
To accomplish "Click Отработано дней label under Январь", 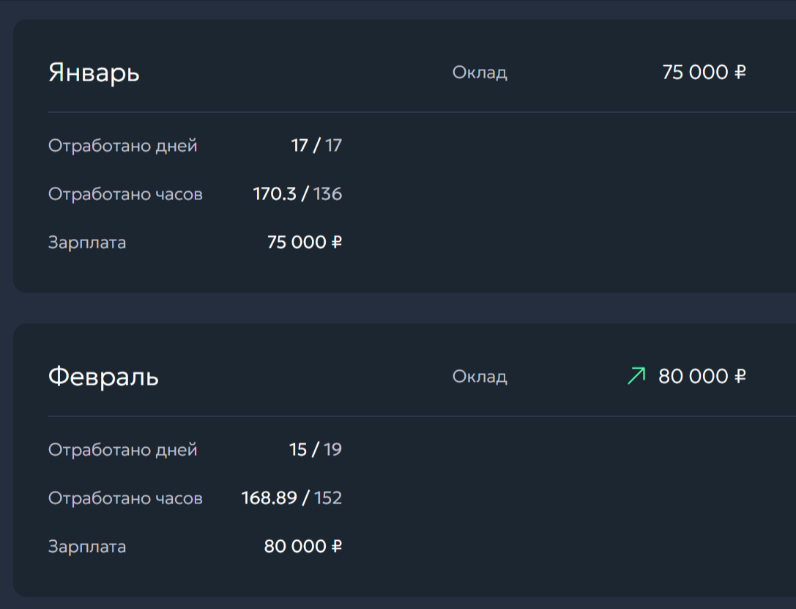I will coord(123,146).
